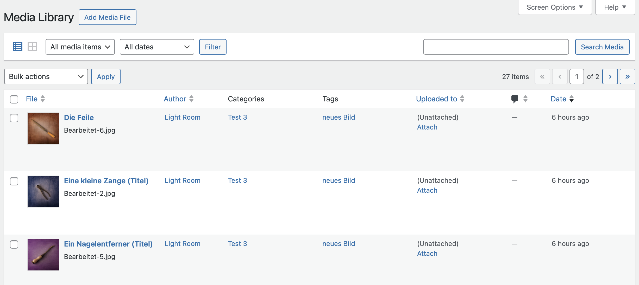
Task: Expand the All dates dropdown
Action: click(x=157, y=47)
